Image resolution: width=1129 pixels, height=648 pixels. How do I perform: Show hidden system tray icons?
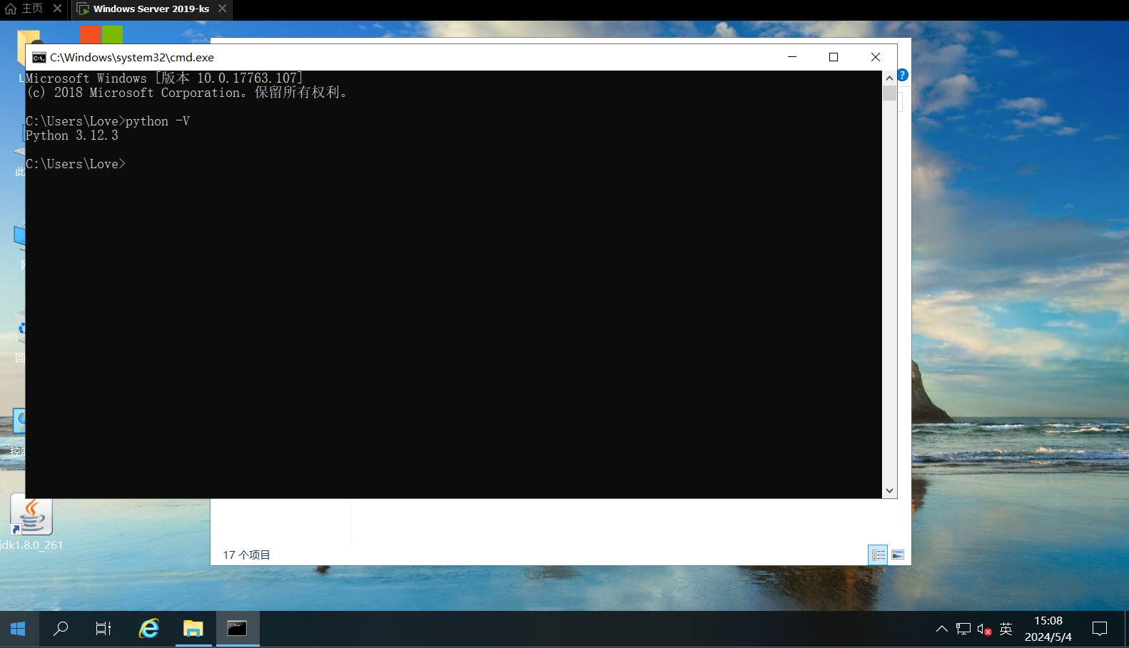click(x=942, y=629)
